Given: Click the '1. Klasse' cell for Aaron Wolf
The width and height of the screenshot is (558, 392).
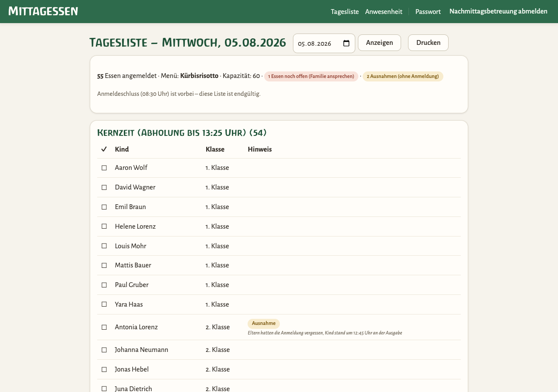Looking at the screenshot, I should 217,168.
